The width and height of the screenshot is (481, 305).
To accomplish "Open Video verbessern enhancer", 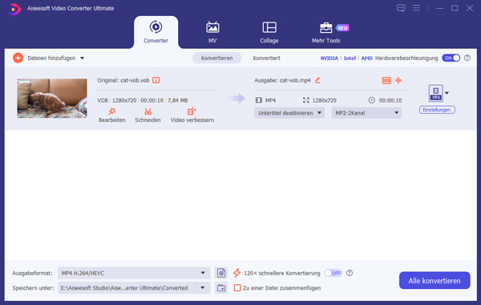I will 192,116.
